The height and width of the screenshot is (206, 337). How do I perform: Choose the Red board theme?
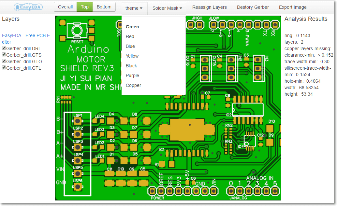click(130, 36)
